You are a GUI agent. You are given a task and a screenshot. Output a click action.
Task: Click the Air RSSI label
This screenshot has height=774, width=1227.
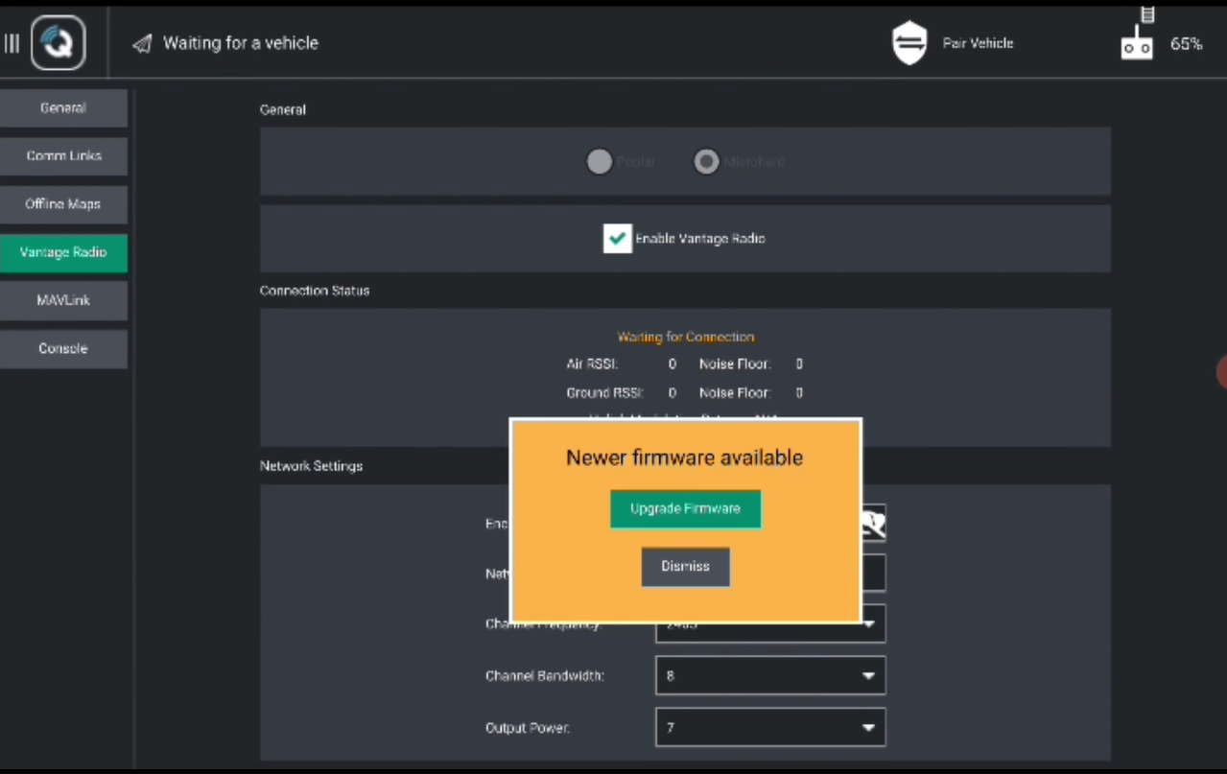pyautogui.click(x=592, y=364)
